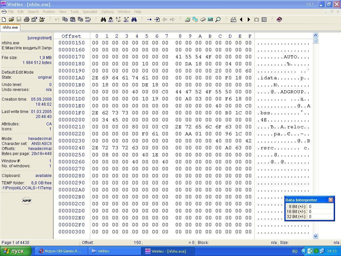Click the scroll down arrow of hex view
The width and height of the screenshot is (341, 256).
click(x=316, y=236)
